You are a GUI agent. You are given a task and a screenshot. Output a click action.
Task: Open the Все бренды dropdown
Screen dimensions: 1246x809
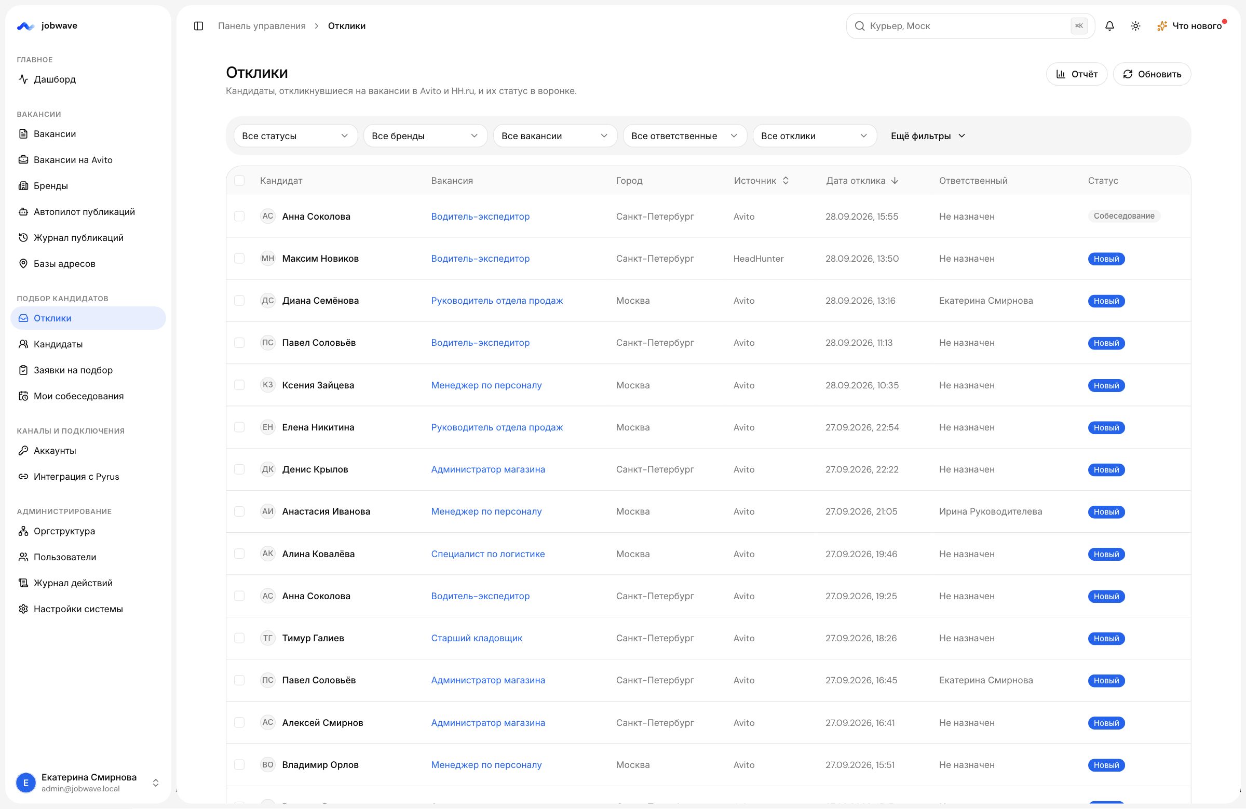[425, 136]
